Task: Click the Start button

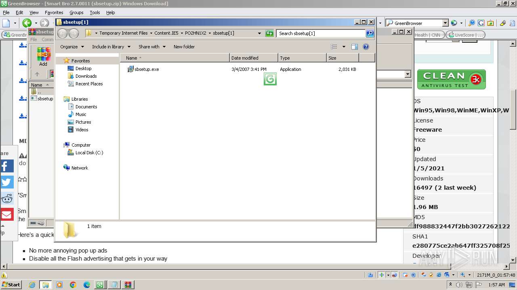Action: pos(11,285)
